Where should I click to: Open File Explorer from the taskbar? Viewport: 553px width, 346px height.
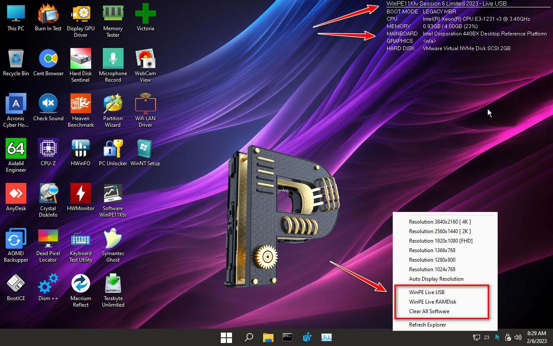tap(268, 337)
